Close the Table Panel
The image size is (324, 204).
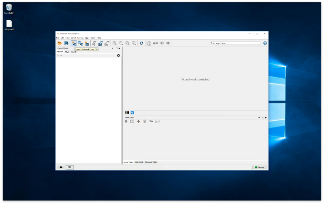tap(266, 118)
